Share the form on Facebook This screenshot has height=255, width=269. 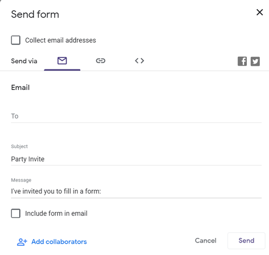pyautogui.click(x=242, y=61)
